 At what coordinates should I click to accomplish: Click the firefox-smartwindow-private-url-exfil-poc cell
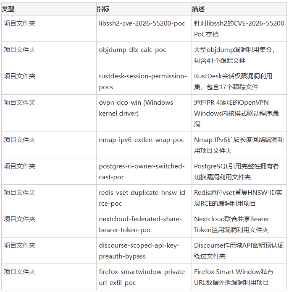(144, 277)
